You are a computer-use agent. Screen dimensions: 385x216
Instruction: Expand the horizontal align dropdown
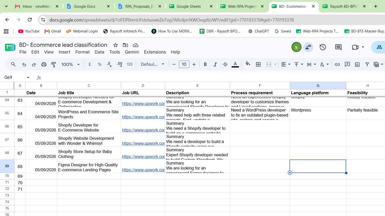(286, 64)
